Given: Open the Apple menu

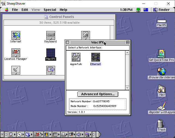Looking at the screenshot, I should point(7,10).
